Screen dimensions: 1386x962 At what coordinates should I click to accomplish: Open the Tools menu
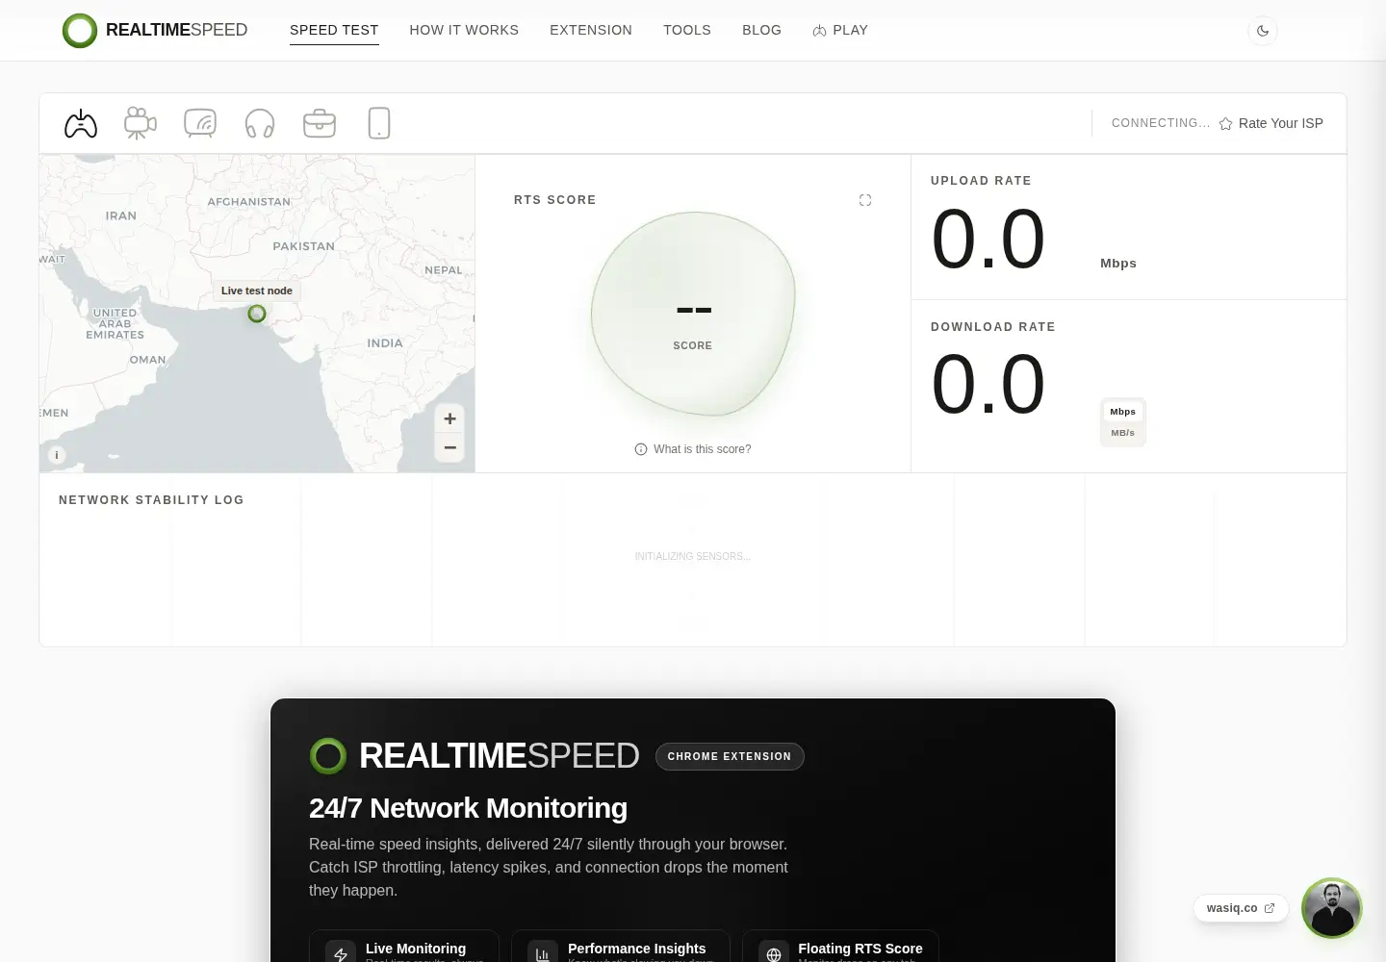(x=687, y=30)
